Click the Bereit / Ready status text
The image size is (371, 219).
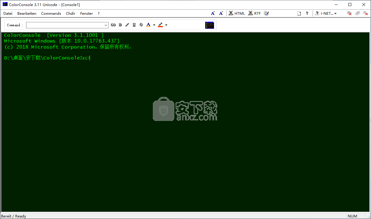pyautogui.click(x=14, y=216)
